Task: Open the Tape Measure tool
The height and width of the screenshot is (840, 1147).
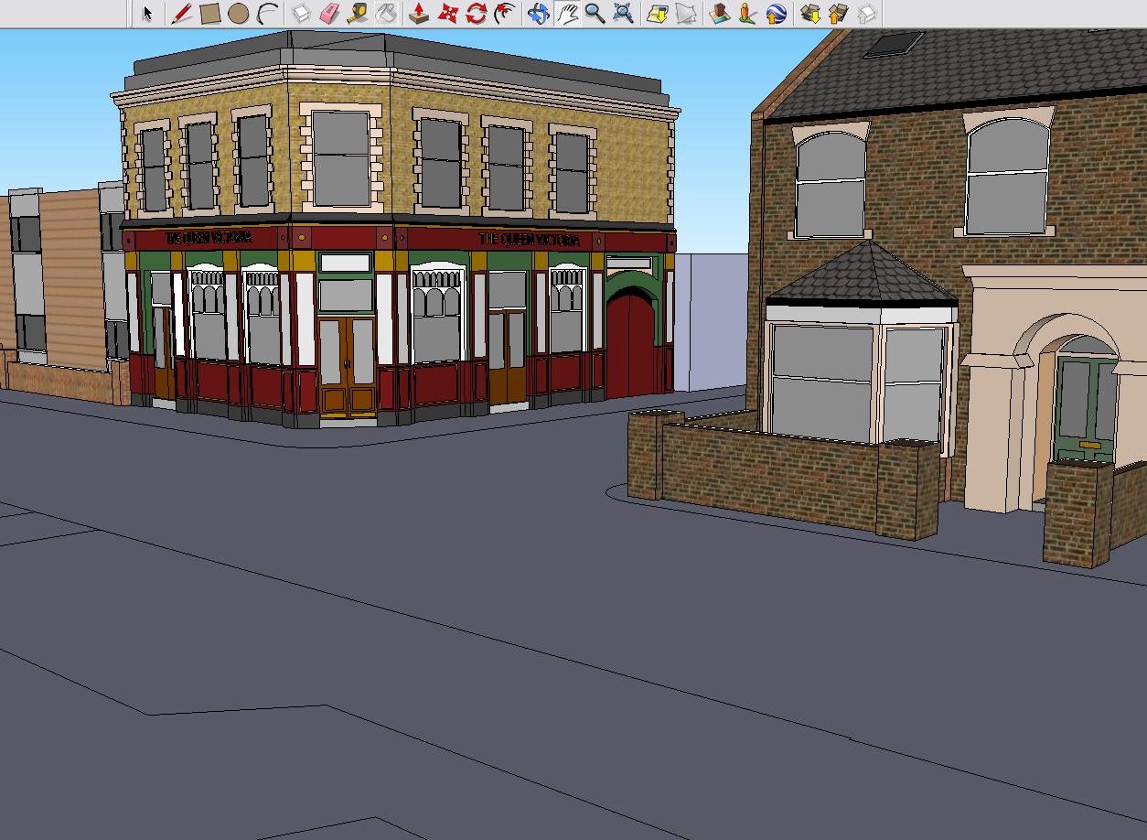Action: 358,14
